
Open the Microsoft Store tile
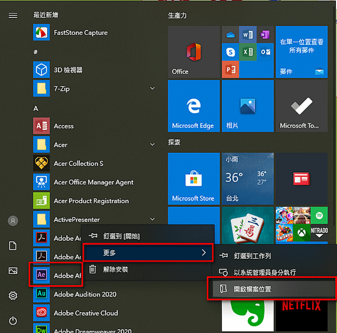pyautogui.click(x=194, y=179)
